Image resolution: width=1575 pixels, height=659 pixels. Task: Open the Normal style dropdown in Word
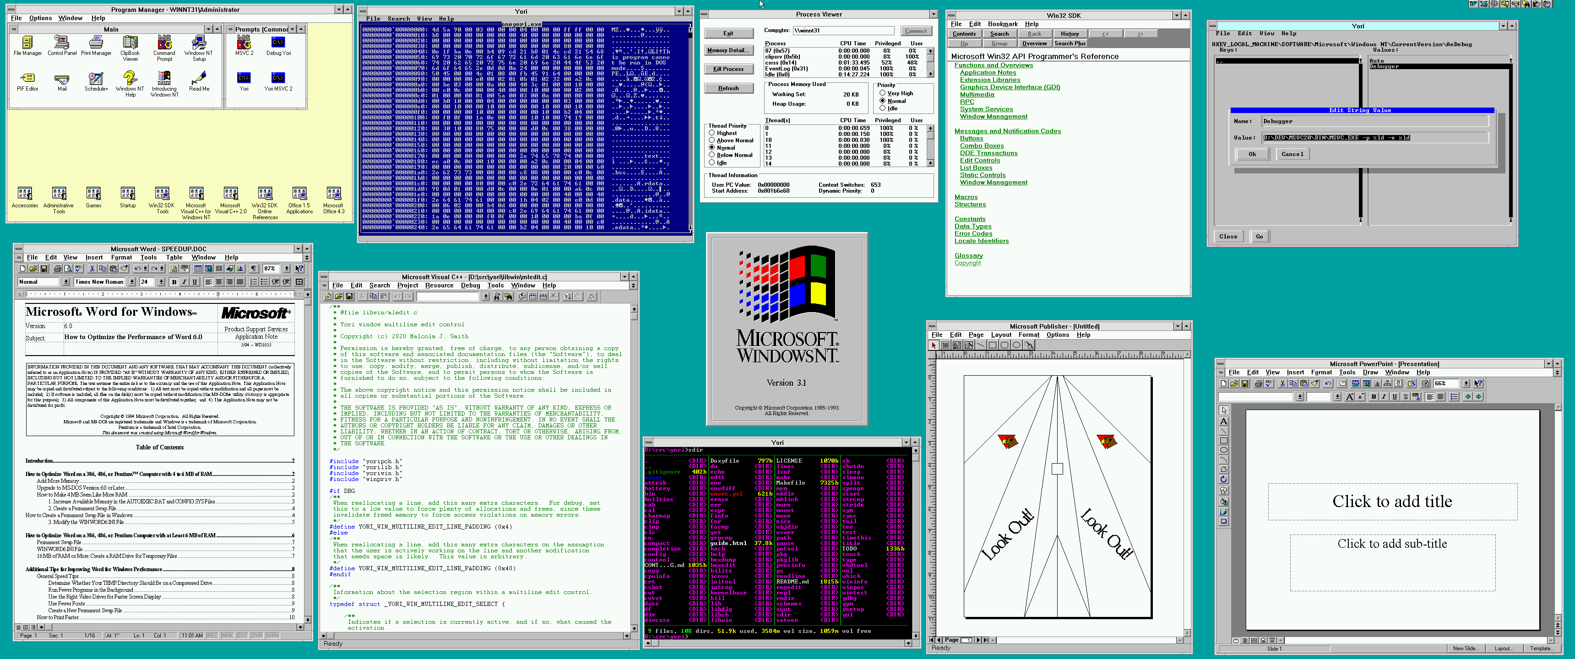point(66,282)
